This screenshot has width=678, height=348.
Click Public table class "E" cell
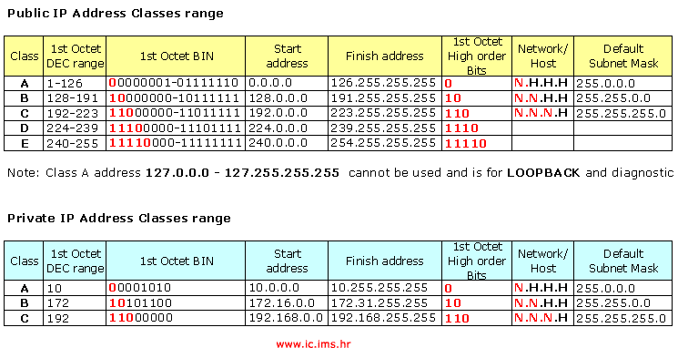(25, 143)
